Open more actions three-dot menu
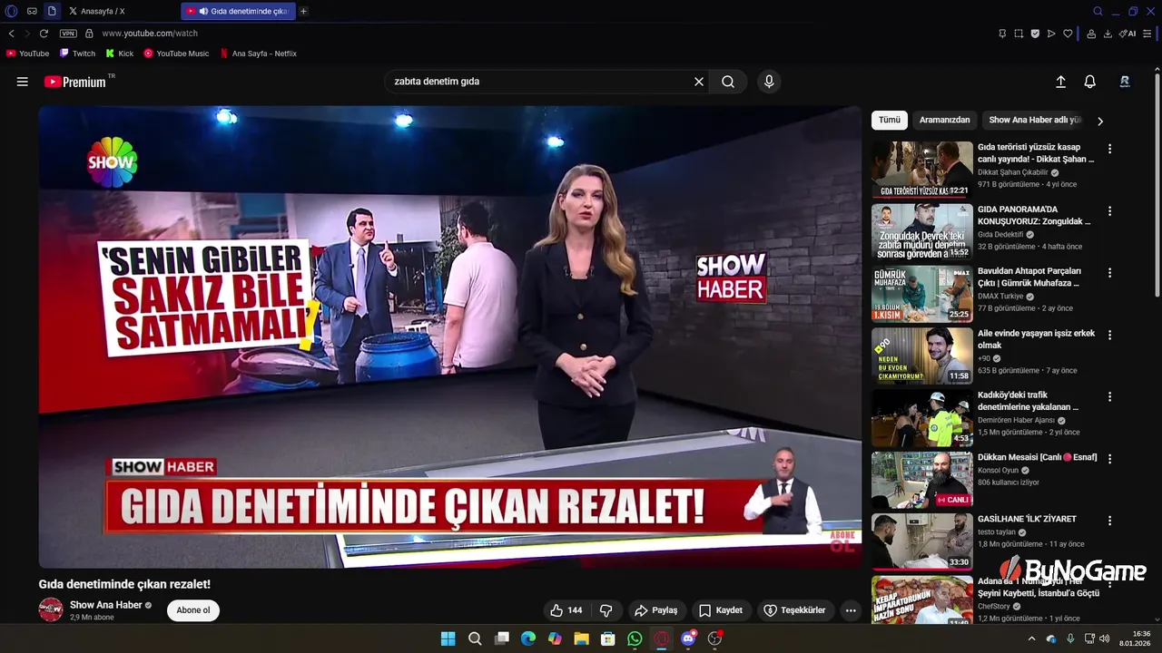The height and width of the screenshot is (653, 1162). [x=851, y=610]
